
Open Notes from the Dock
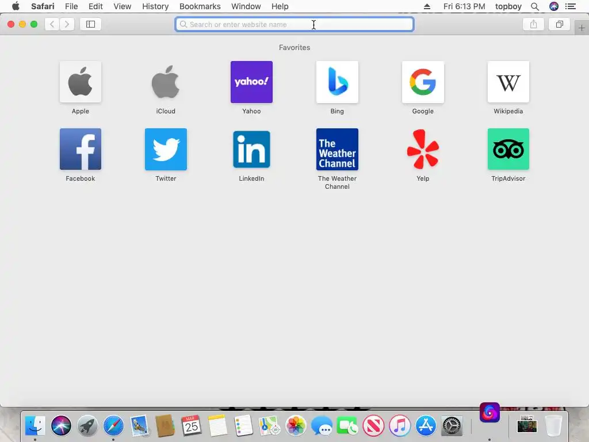click(217, 425)
